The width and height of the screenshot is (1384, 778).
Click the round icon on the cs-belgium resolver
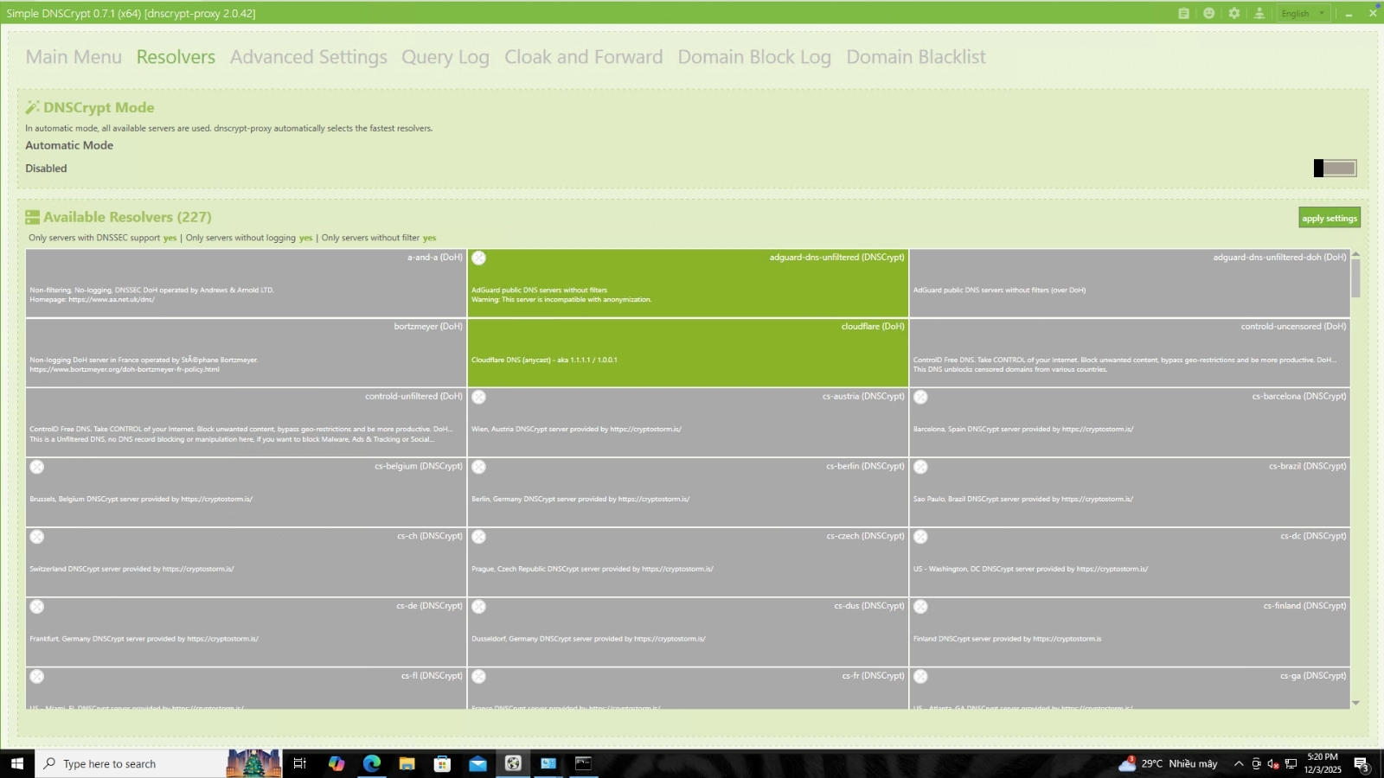(x=36, y=467)
